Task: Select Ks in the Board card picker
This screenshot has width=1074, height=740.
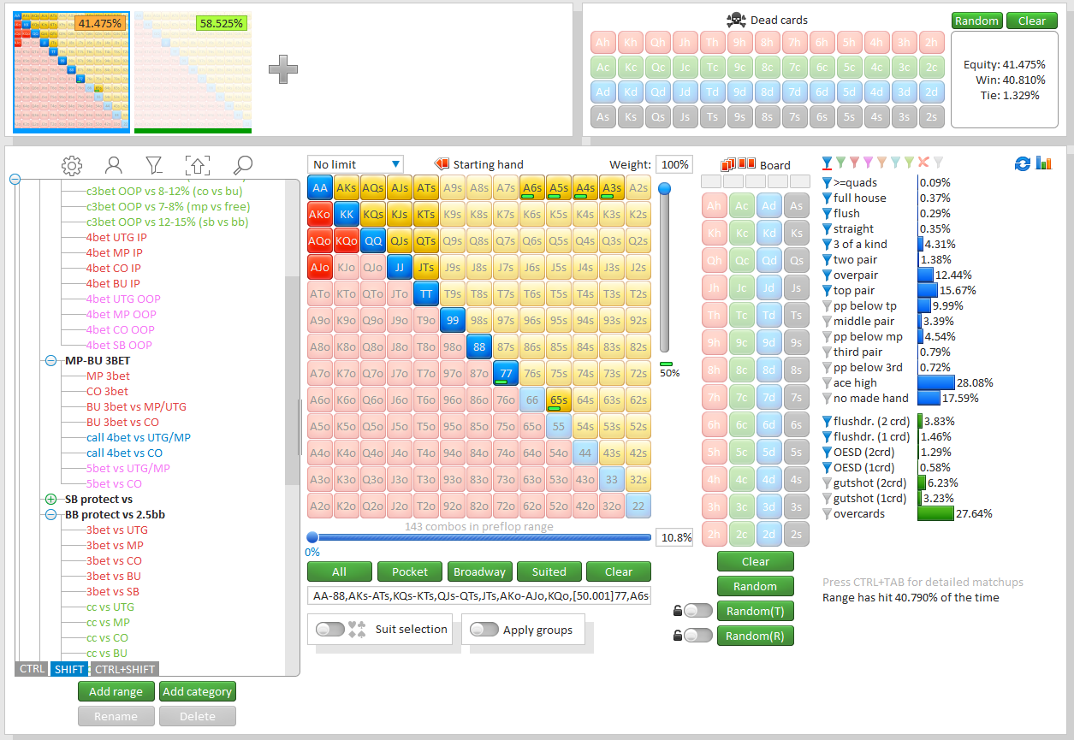Action: tap(797, 233)
